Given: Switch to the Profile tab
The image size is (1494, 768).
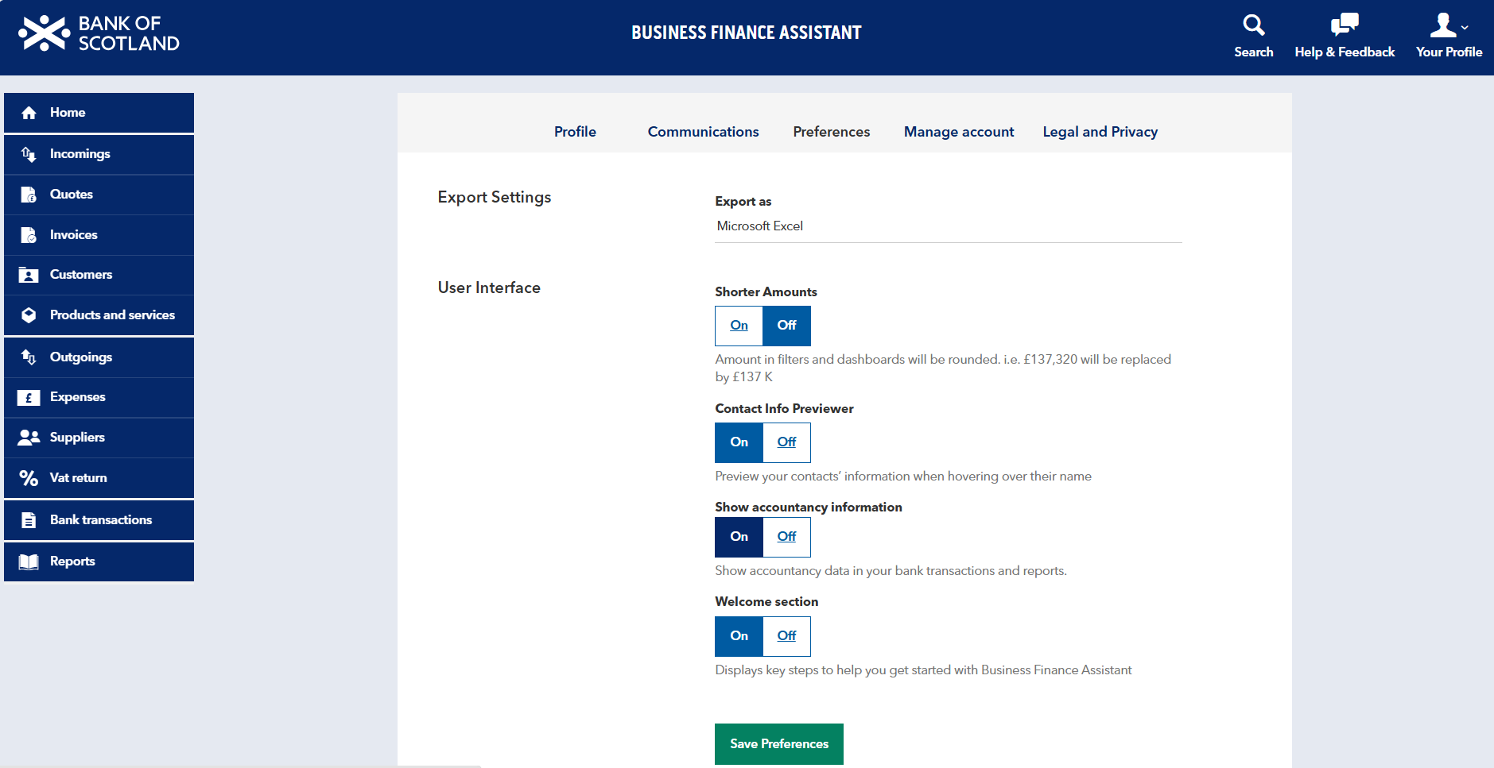Looking at the screenshot, I should (575, 132).
